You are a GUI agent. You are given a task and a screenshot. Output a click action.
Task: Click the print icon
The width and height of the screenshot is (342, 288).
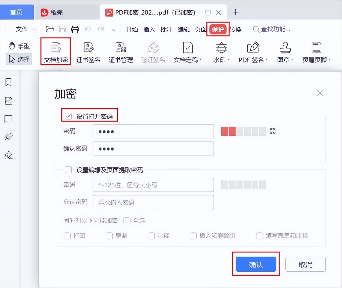tap(75, 29)
